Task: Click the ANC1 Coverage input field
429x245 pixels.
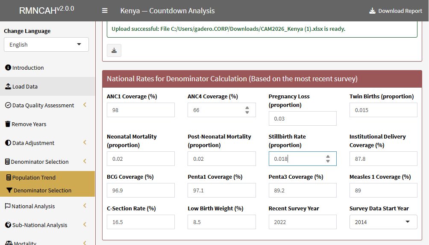Action: (x=141, y=110)
